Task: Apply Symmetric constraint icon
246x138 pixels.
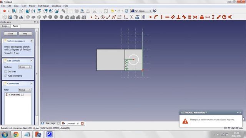Action: [x=195, y=17]
